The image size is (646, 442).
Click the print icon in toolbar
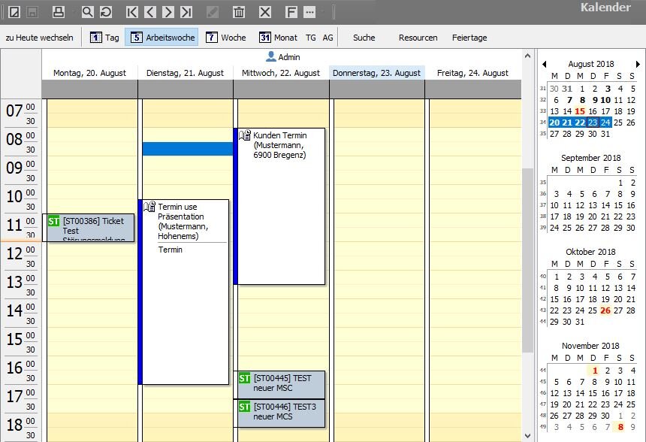tap(59, 12)
